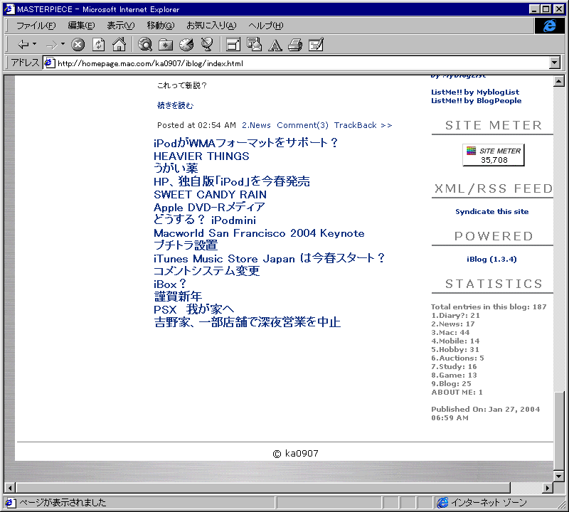Open the Mail toolbar button

[x=254, y=45]
